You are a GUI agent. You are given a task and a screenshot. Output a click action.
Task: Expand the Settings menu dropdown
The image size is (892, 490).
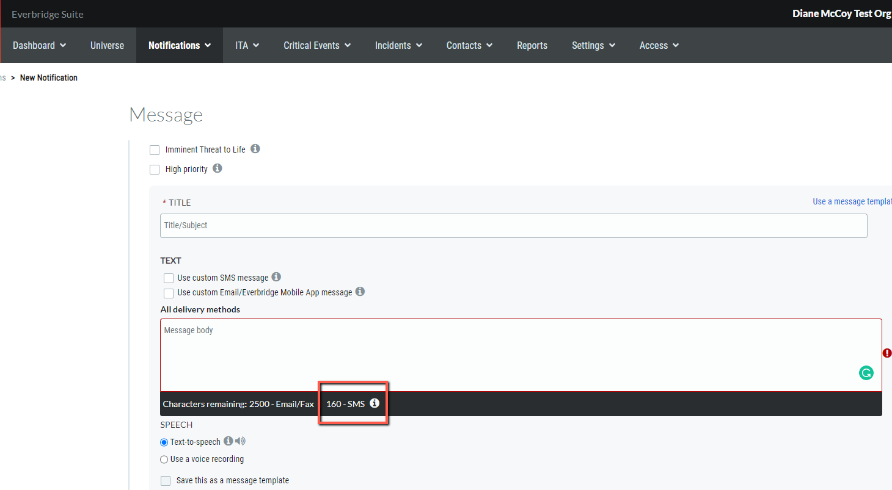593,45
